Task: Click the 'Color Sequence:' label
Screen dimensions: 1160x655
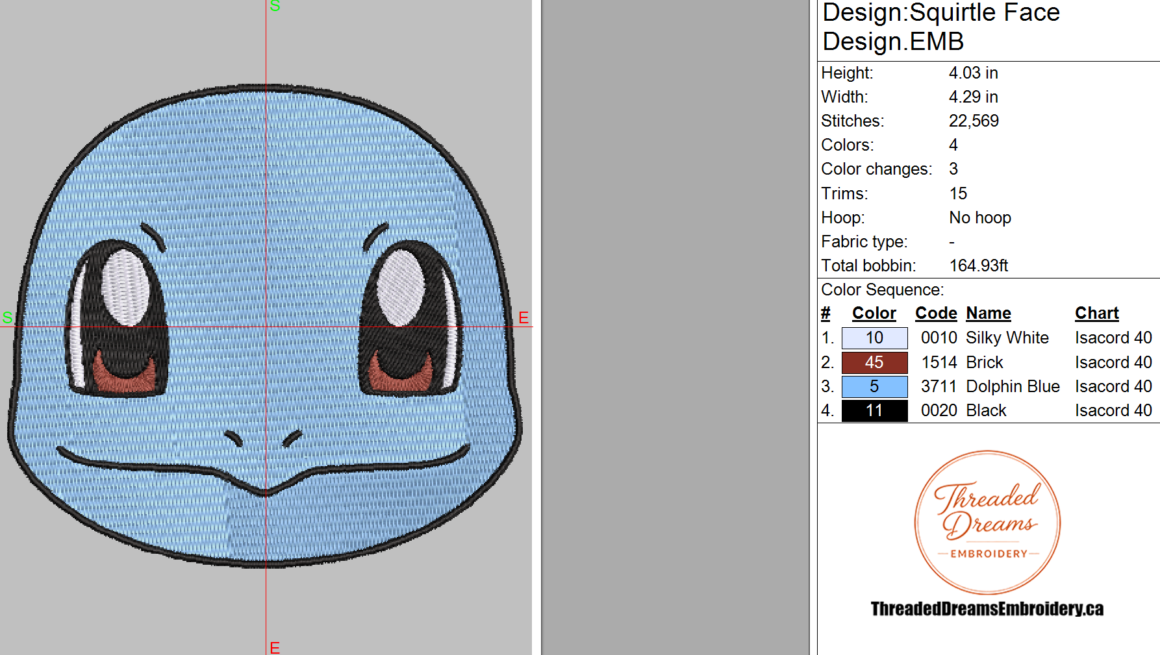Action: click(x=883, y=290)
